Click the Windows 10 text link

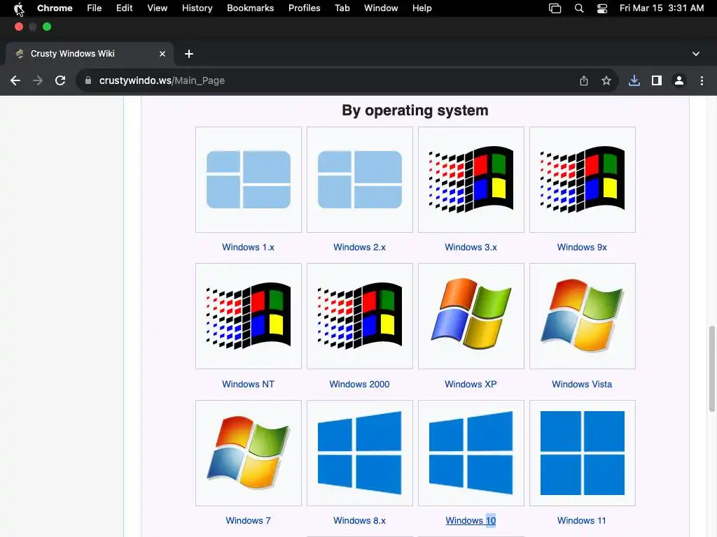471,520
